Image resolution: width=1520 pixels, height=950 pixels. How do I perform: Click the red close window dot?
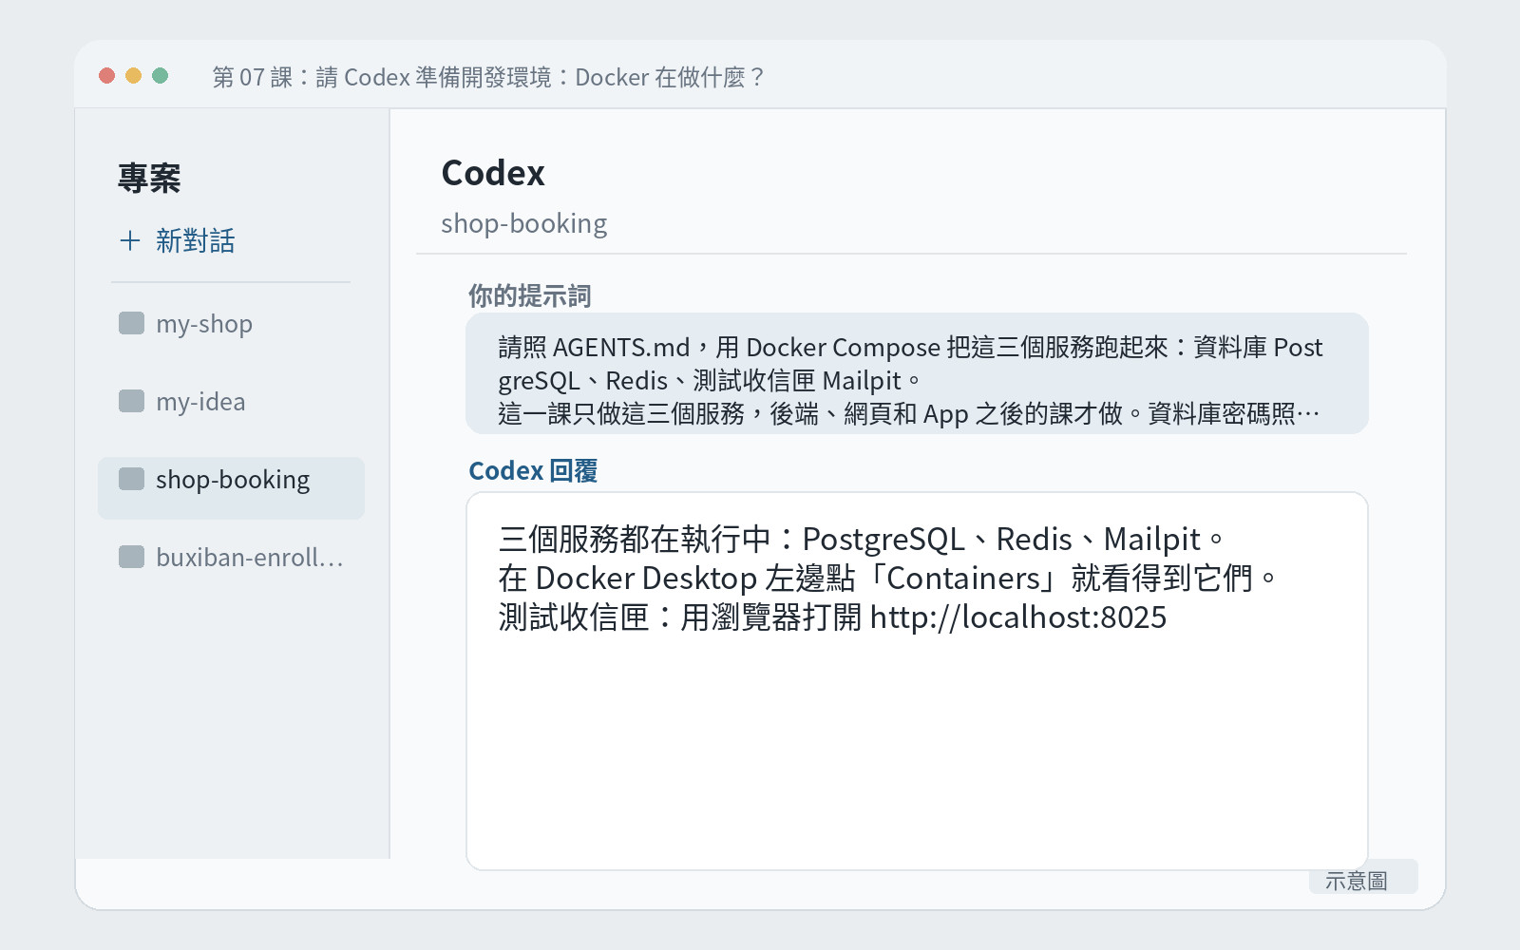[107, 76]
